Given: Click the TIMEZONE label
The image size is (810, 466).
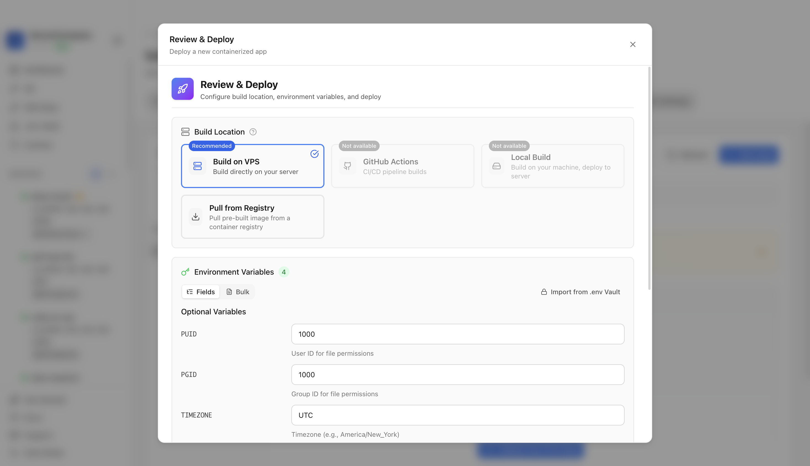Looking at the screenshot, I should pyautogui.click(x=197, y=415).
